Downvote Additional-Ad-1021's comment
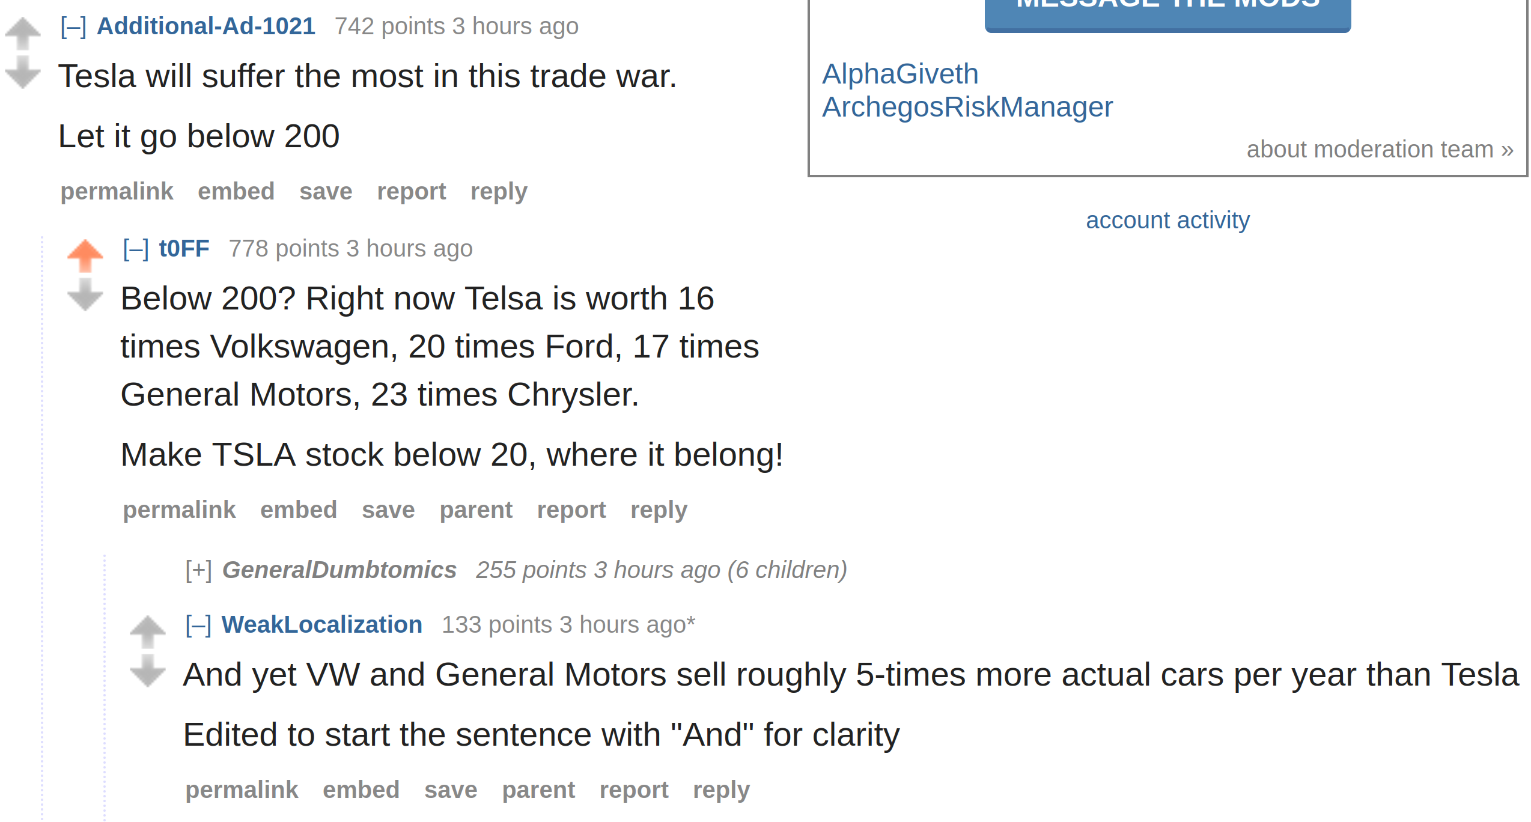1531x822 pixels. point(23,72)
